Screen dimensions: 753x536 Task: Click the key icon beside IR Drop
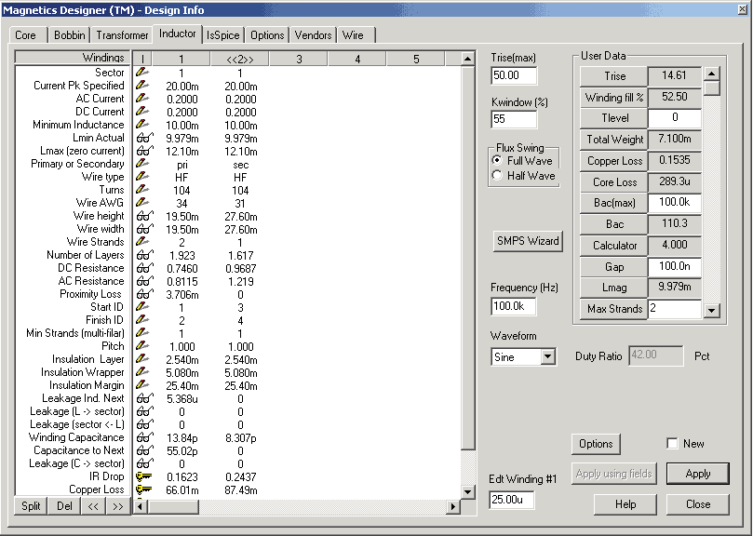pyautogui.click(x=143, y=476)
